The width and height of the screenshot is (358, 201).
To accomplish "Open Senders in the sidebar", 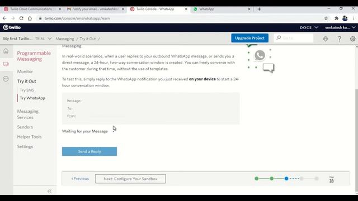I will click(x=25, y=127).
